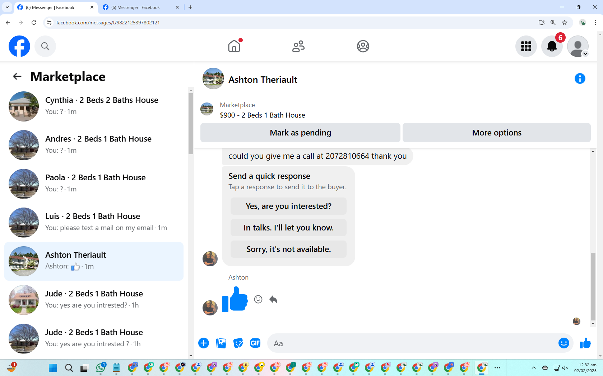Image resolution: width=603 pixels, height=376 pixels.
Task: Click Mark as pending button
Action: [300, 133]
